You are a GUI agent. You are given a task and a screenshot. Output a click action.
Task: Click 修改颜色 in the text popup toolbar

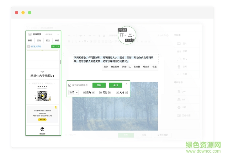[x=115, y=67]
